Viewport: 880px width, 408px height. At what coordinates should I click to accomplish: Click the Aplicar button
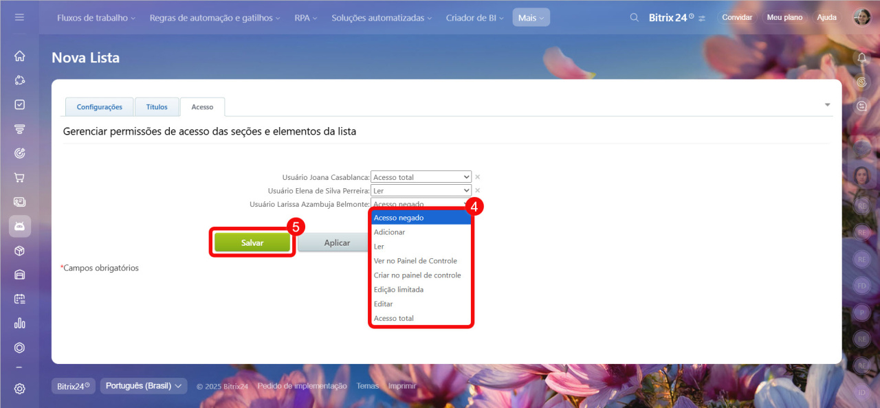click(336, 243)
